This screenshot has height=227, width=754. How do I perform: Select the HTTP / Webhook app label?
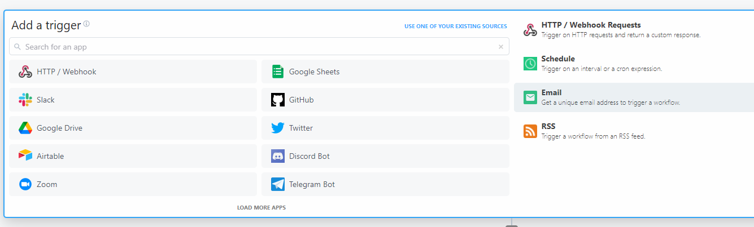click(x=67, y=72)
